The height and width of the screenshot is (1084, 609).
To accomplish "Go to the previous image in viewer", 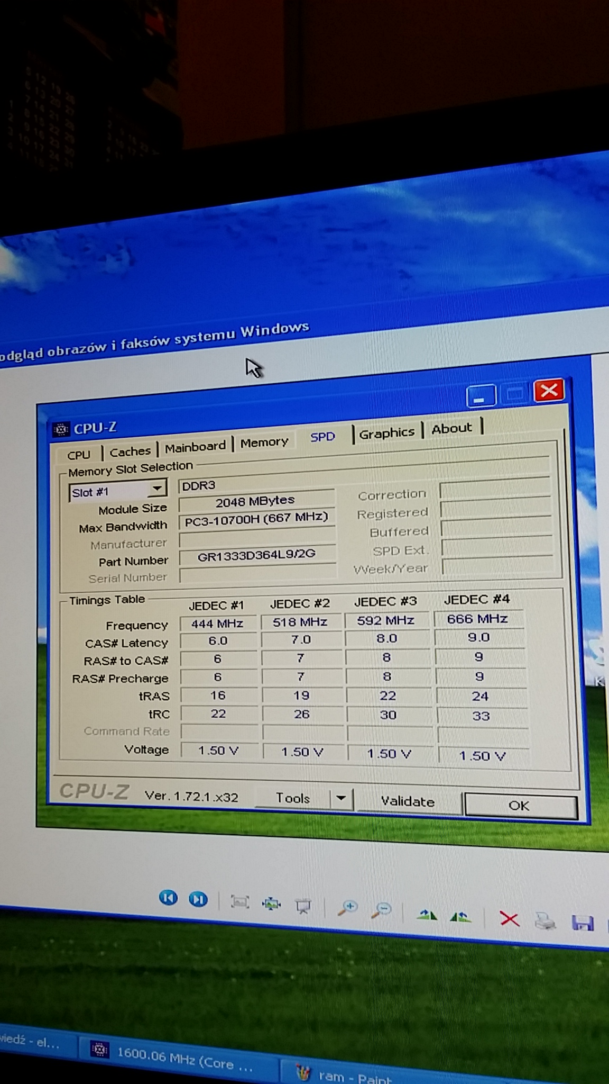I will 168,898.
